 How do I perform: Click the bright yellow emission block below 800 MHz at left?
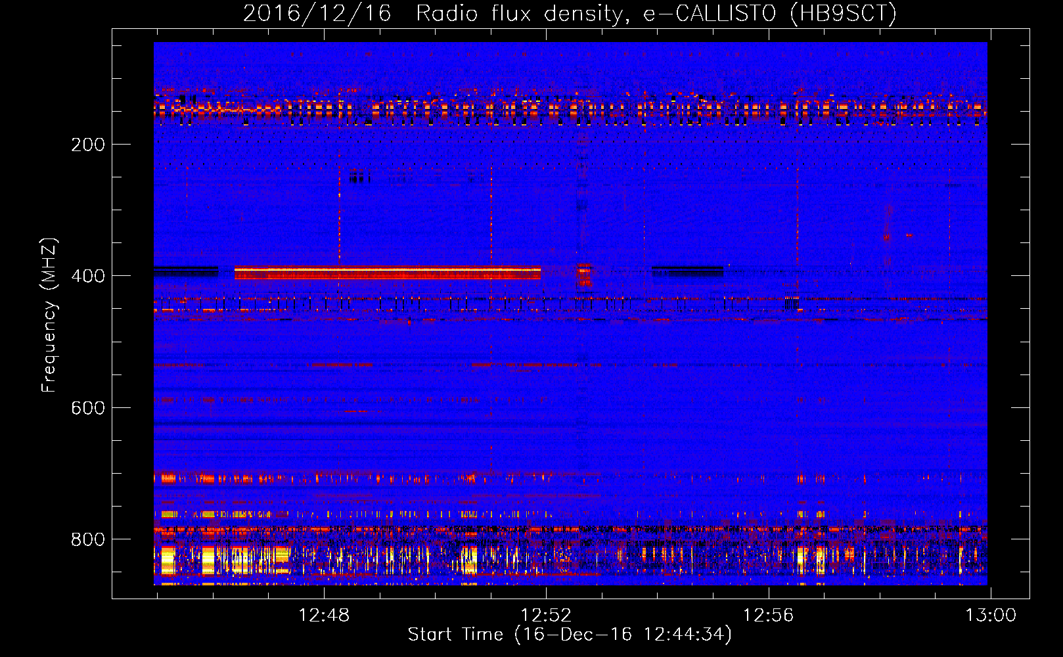tap(169, 560)
